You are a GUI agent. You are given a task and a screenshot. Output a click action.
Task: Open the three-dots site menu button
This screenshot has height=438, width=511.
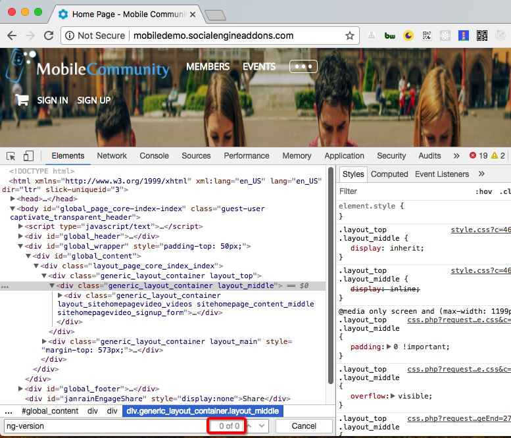click(303, 66)
